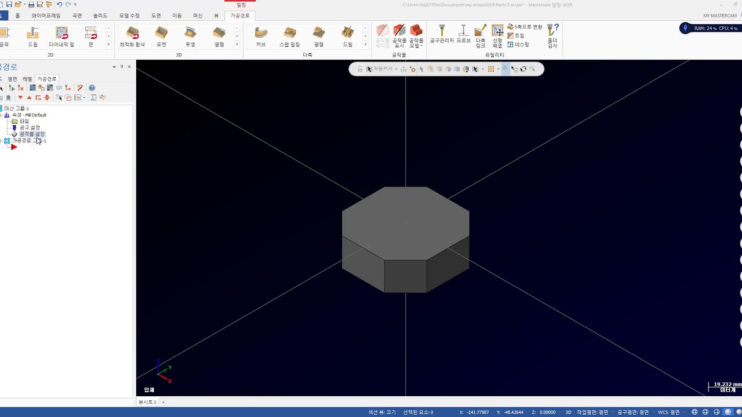Screen dimensions: 742x417
Task: Click the 네스팅 utility button
Action: pyautogui.click(x=518, y=45)
